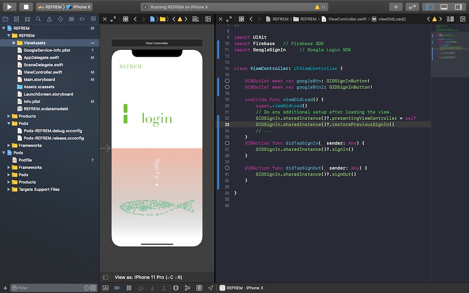This screenshot has height=293, width=469.
Task: Click the Run (play) button
Action: (x=9, y=7)
